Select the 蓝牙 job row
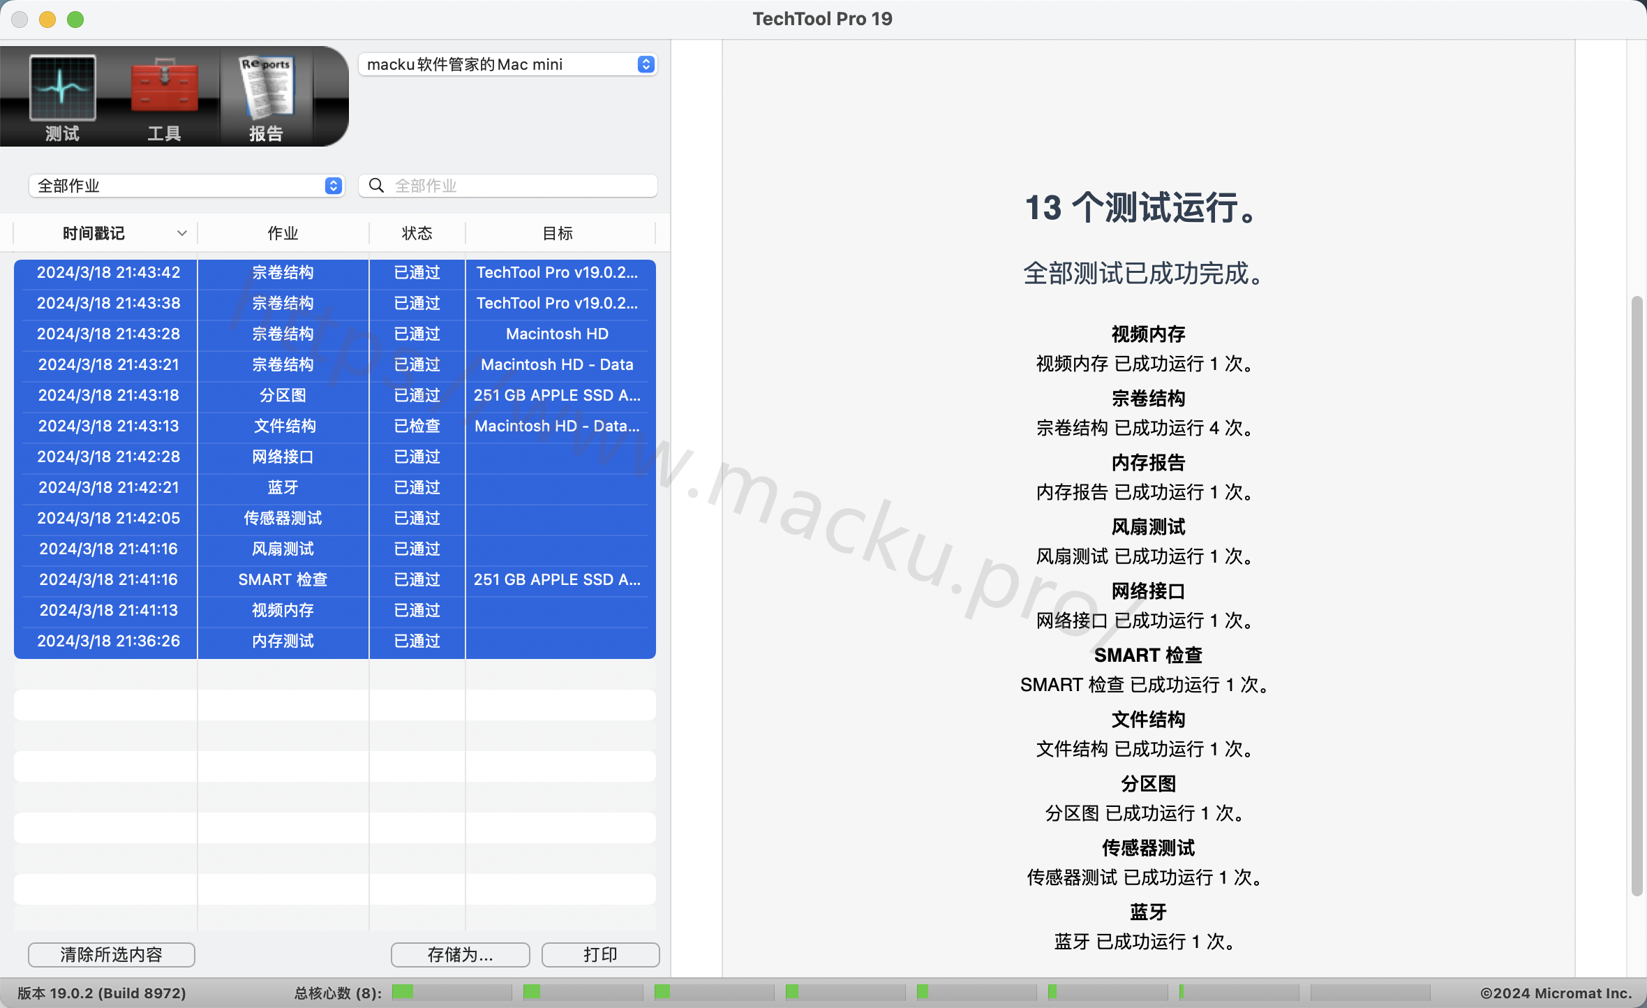Screen dimensions: 1647x1008 335,488
